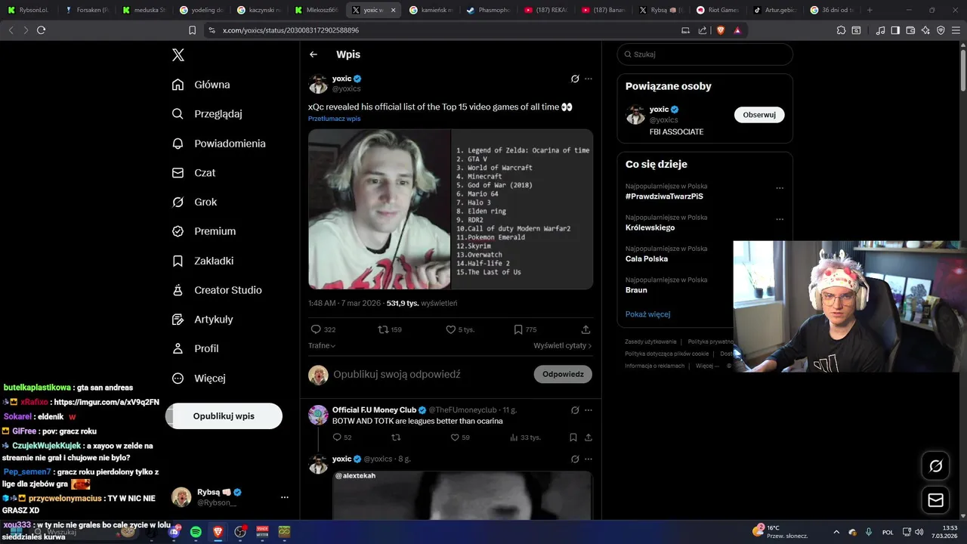Open account switcher dots next to Rybsą

[285, 497]
